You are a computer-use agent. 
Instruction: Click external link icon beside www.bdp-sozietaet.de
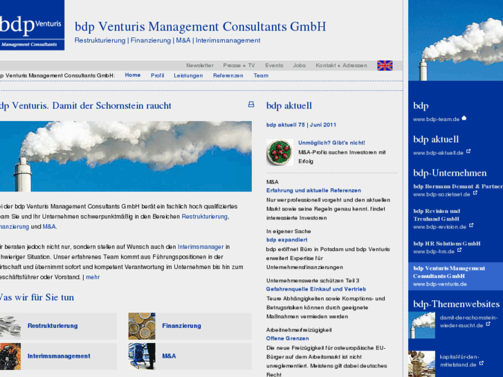pyautogui.click(x=475, y=193)
